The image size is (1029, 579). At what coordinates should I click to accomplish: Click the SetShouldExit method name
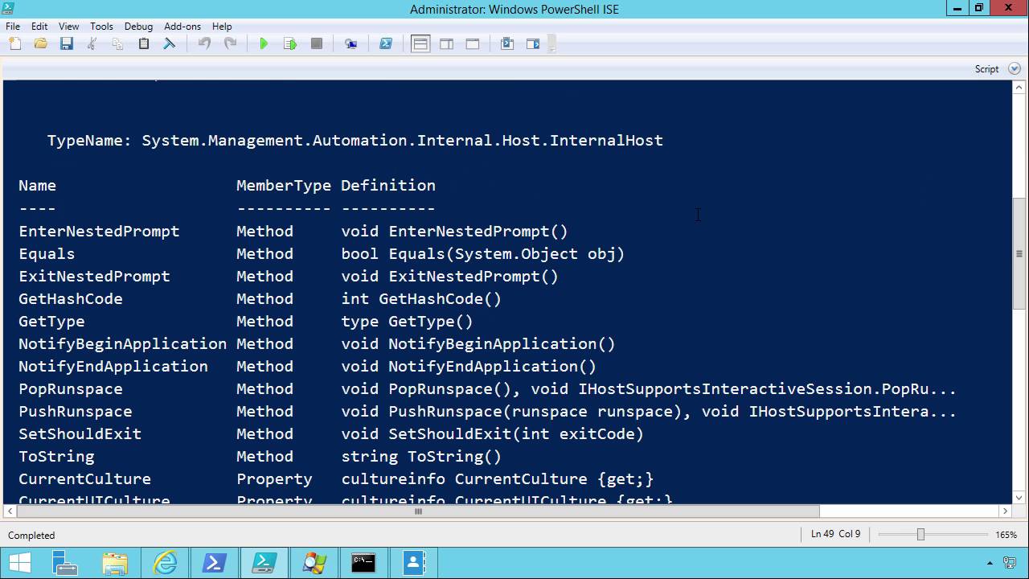[x=80, y=434]
